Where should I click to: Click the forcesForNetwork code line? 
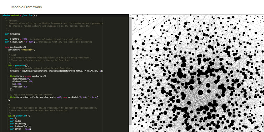(55, 97)
